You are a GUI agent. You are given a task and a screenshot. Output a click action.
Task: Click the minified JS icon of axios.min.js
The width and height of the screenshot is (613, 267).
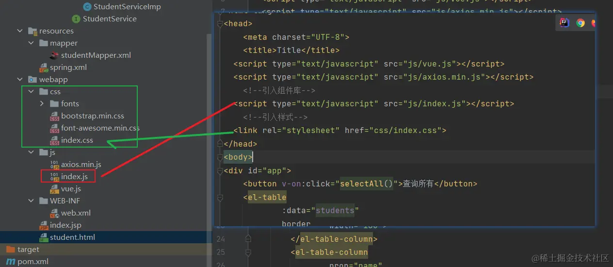tap(54, 165)
